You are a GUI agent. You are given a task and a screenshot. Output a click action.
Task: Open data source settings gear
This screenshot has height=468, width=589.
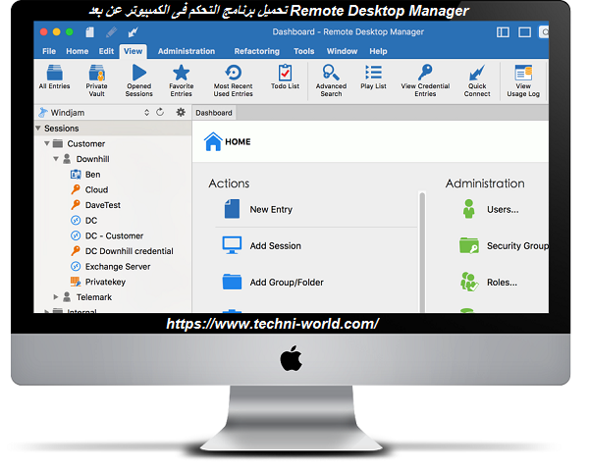pos(181,112)
